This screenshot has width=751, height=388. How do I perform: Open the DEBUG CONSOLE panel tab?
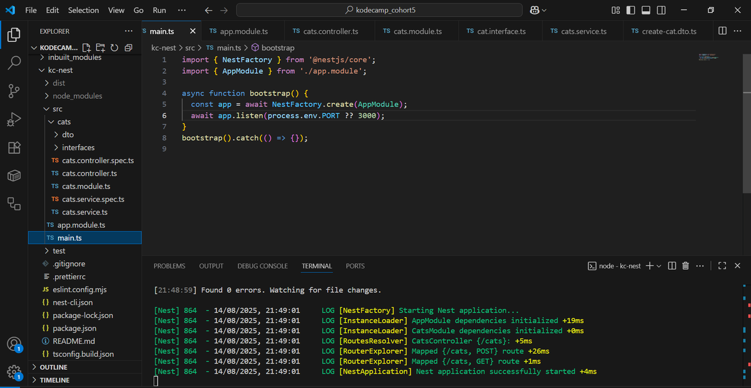pyautogui.click(x=262, y=266)
